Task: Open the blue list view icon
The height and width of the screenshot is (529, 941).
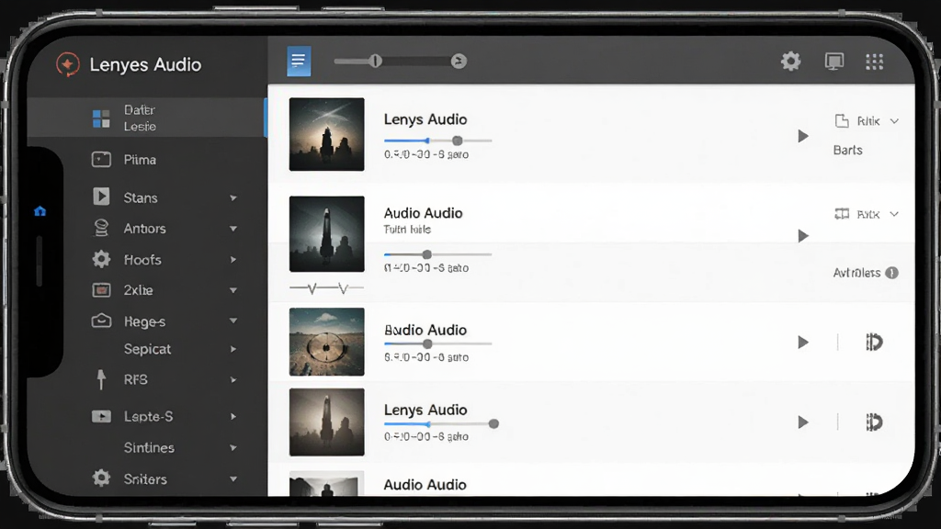Action: click(x=299, y=62)
